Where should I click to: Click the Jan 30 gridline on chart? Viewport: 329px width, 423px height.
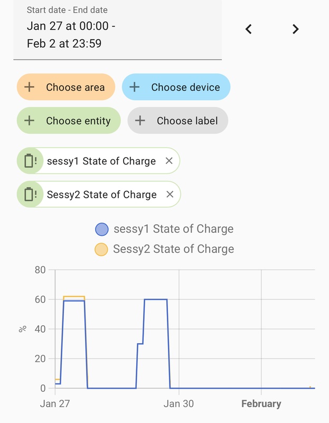(179, 329)
